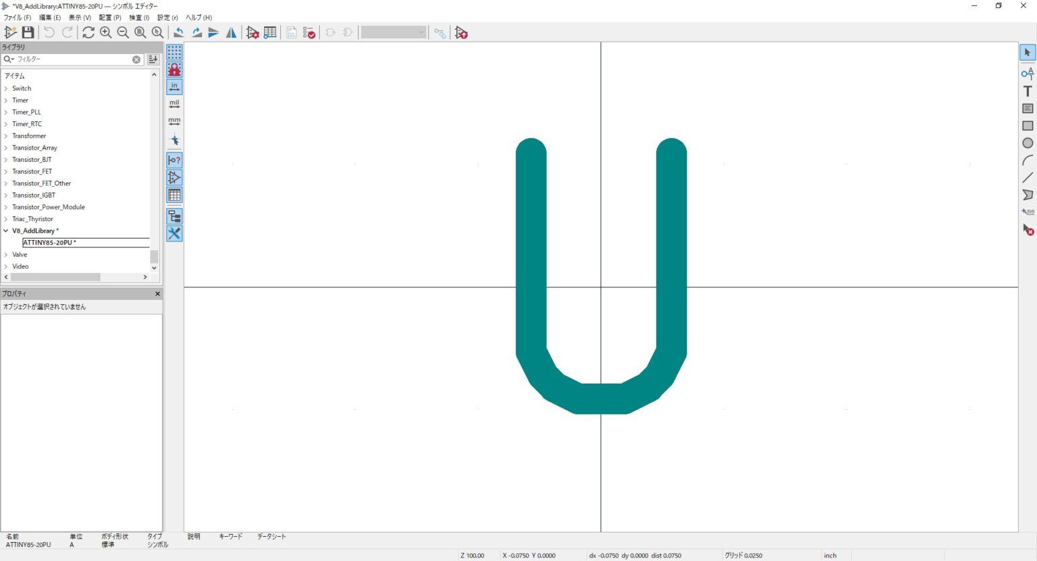Select the Draw Arc tool
The width and height of the screenshot is (1037, 561).
pyautogui.click(x=1028, y=160)
